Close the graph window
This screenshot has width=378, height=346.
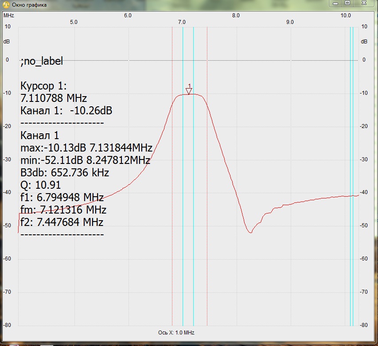click(x=364, y=3)
